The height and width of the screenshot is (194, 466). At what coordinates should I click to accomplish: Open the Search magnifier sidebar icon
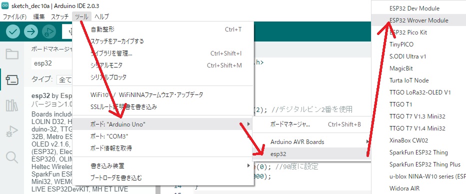click(x=12, y=157)
